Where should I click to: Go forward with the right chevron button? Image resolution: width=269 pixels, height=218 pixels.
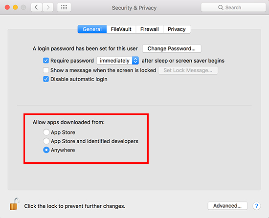[48, 7]
